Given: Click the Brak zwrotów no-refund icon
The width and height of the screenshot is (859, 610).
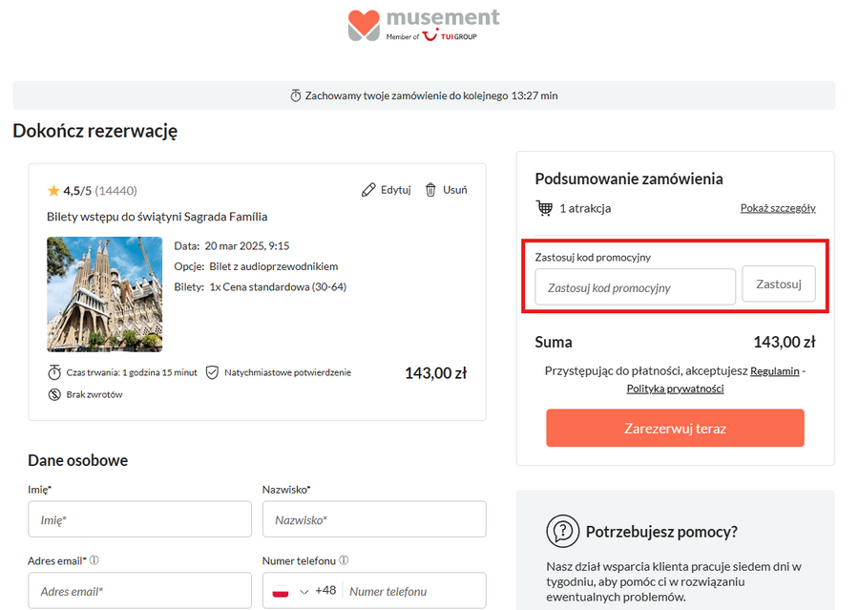Looking at the screenshot, I should pos(54,394).
